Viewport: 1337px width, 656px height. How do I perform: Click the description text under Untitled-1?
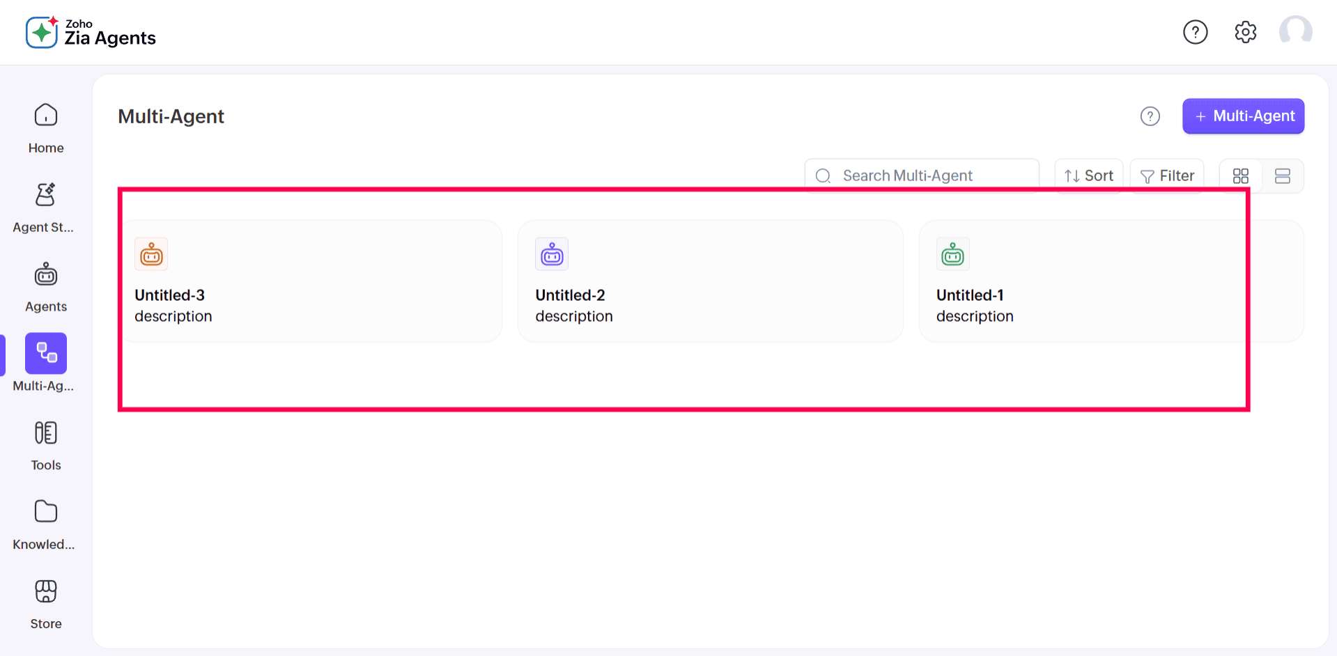tap(975, 316)
